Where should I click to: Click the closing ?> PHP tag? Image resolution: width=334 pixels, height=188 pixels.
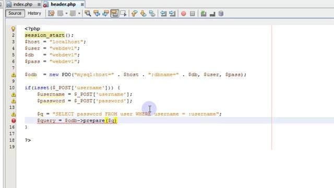(28, 140)
